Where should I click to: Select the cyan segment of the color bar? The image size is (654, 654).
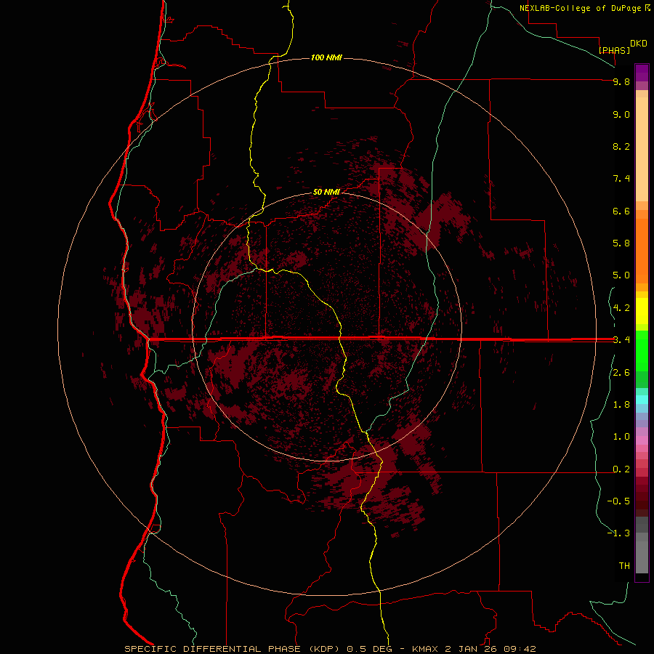[x=642, y=400]
